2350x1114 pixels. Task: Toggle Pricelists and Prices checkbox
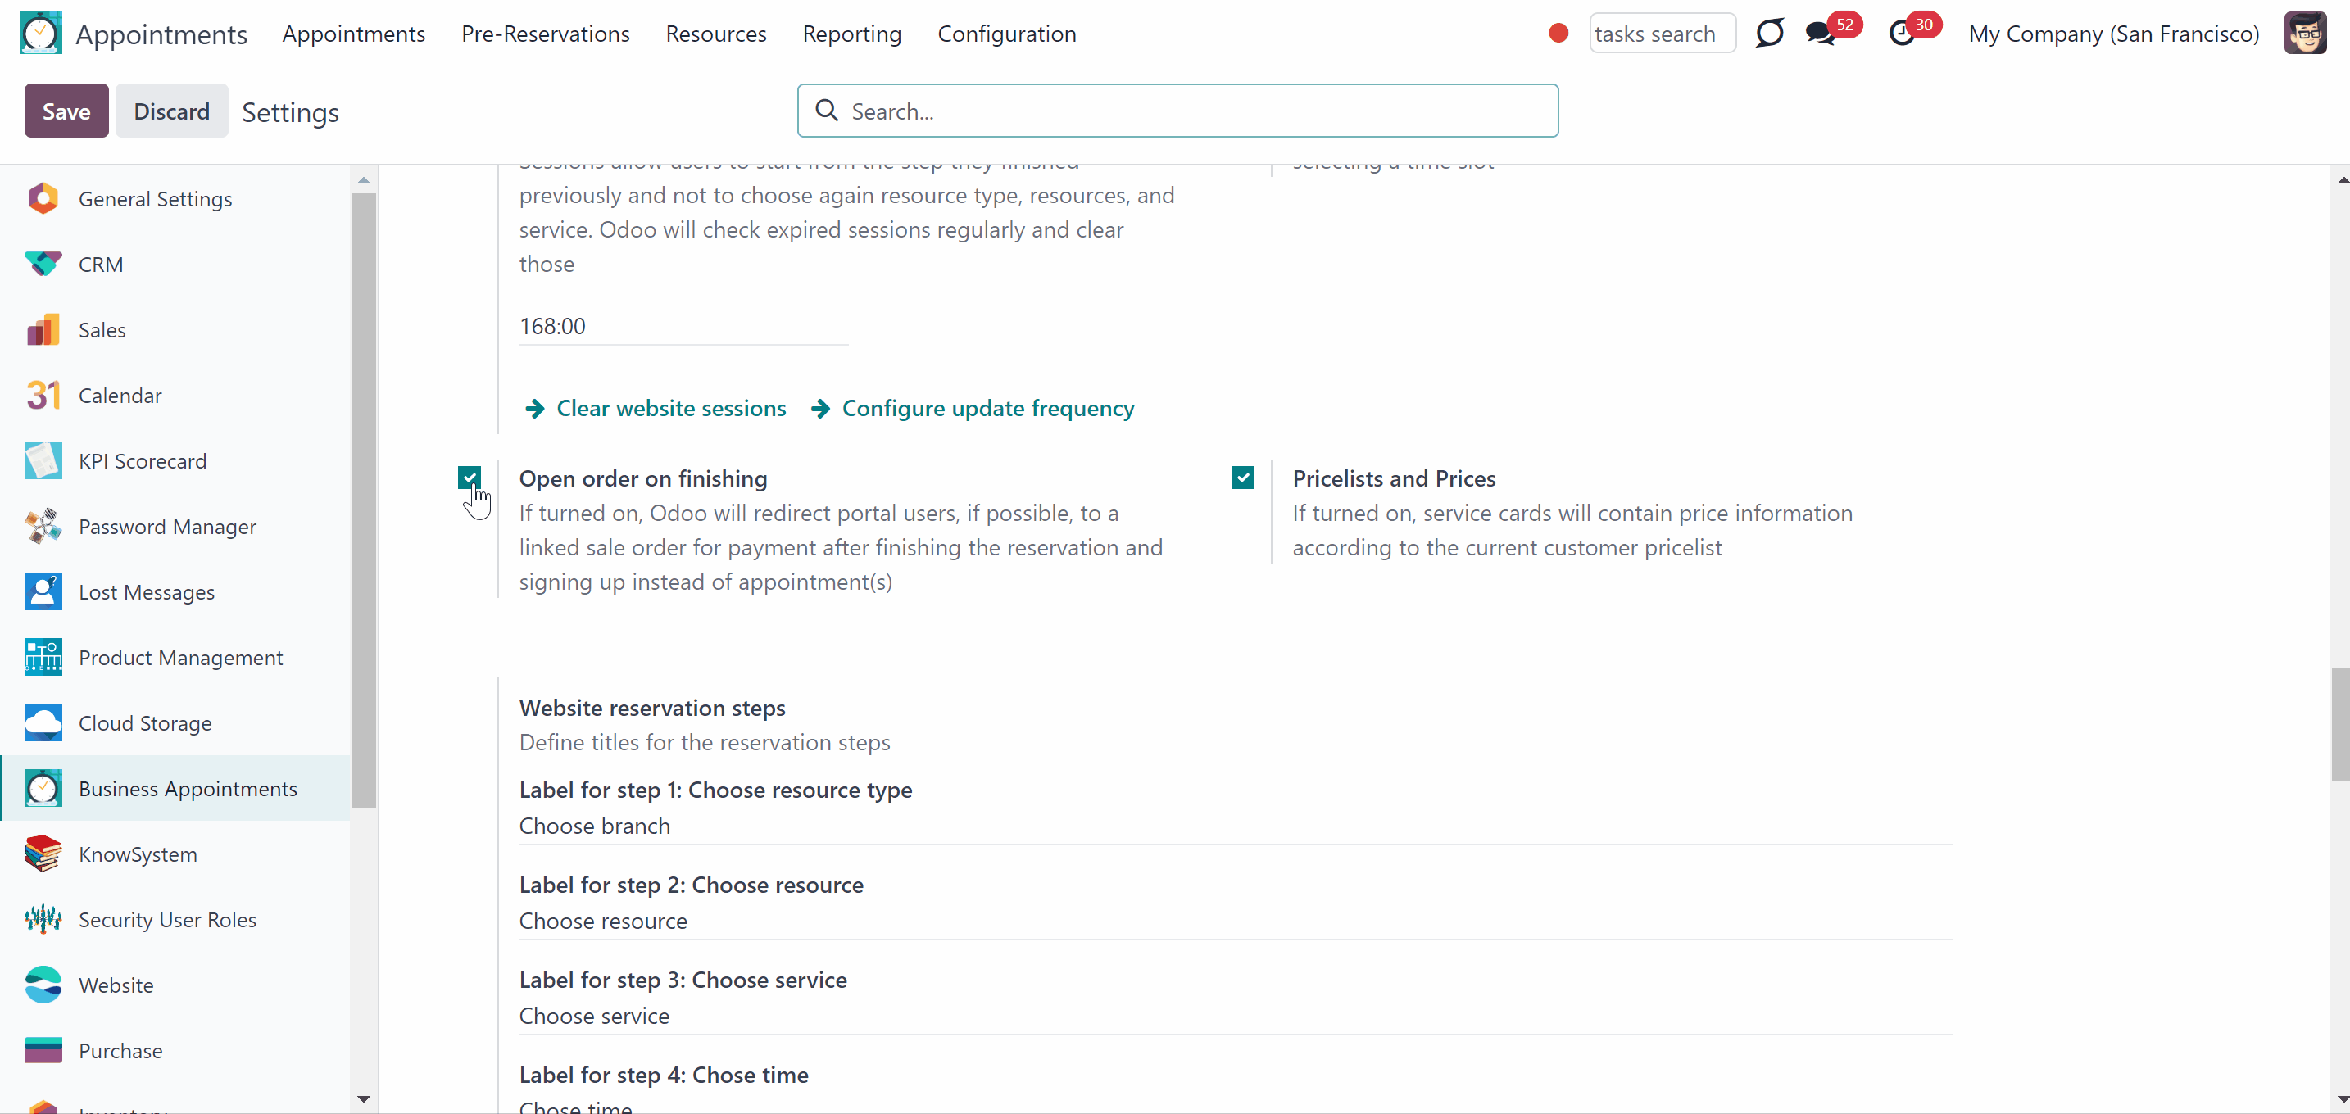coord(1242,477)
